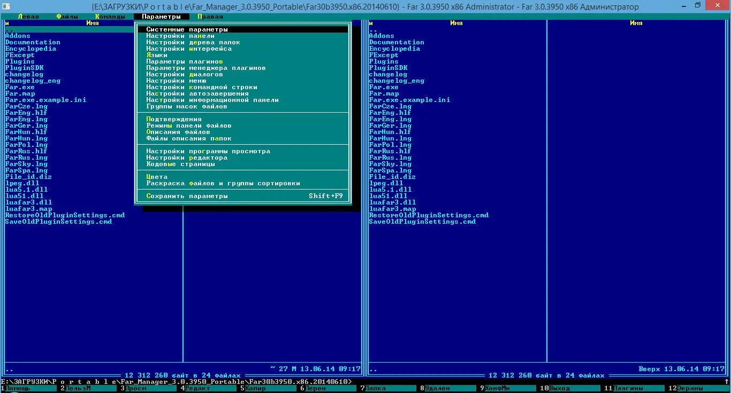The height and width of the screenshot is (393, 731).
Task: Open Настройки интерфейса entry
Action: coord(242,49)
